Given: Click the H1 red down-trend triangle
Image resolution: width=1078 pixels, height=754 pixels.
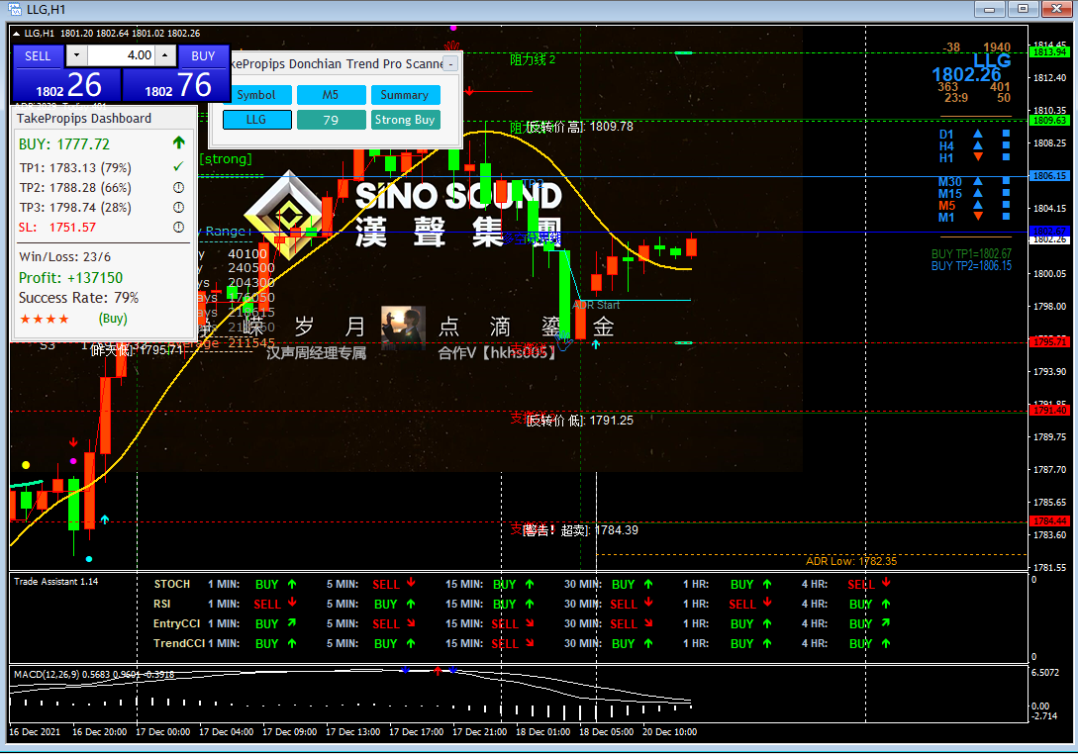Looking at the screenshot, I should (978, 156).
